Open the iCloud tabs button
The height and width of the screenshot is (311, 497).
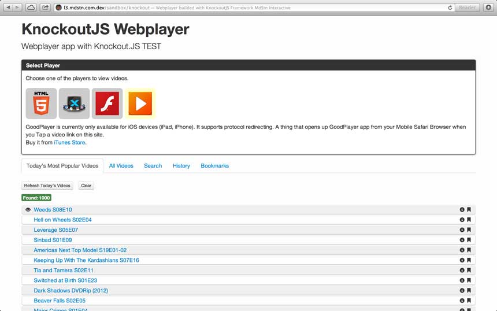(31, 8)
